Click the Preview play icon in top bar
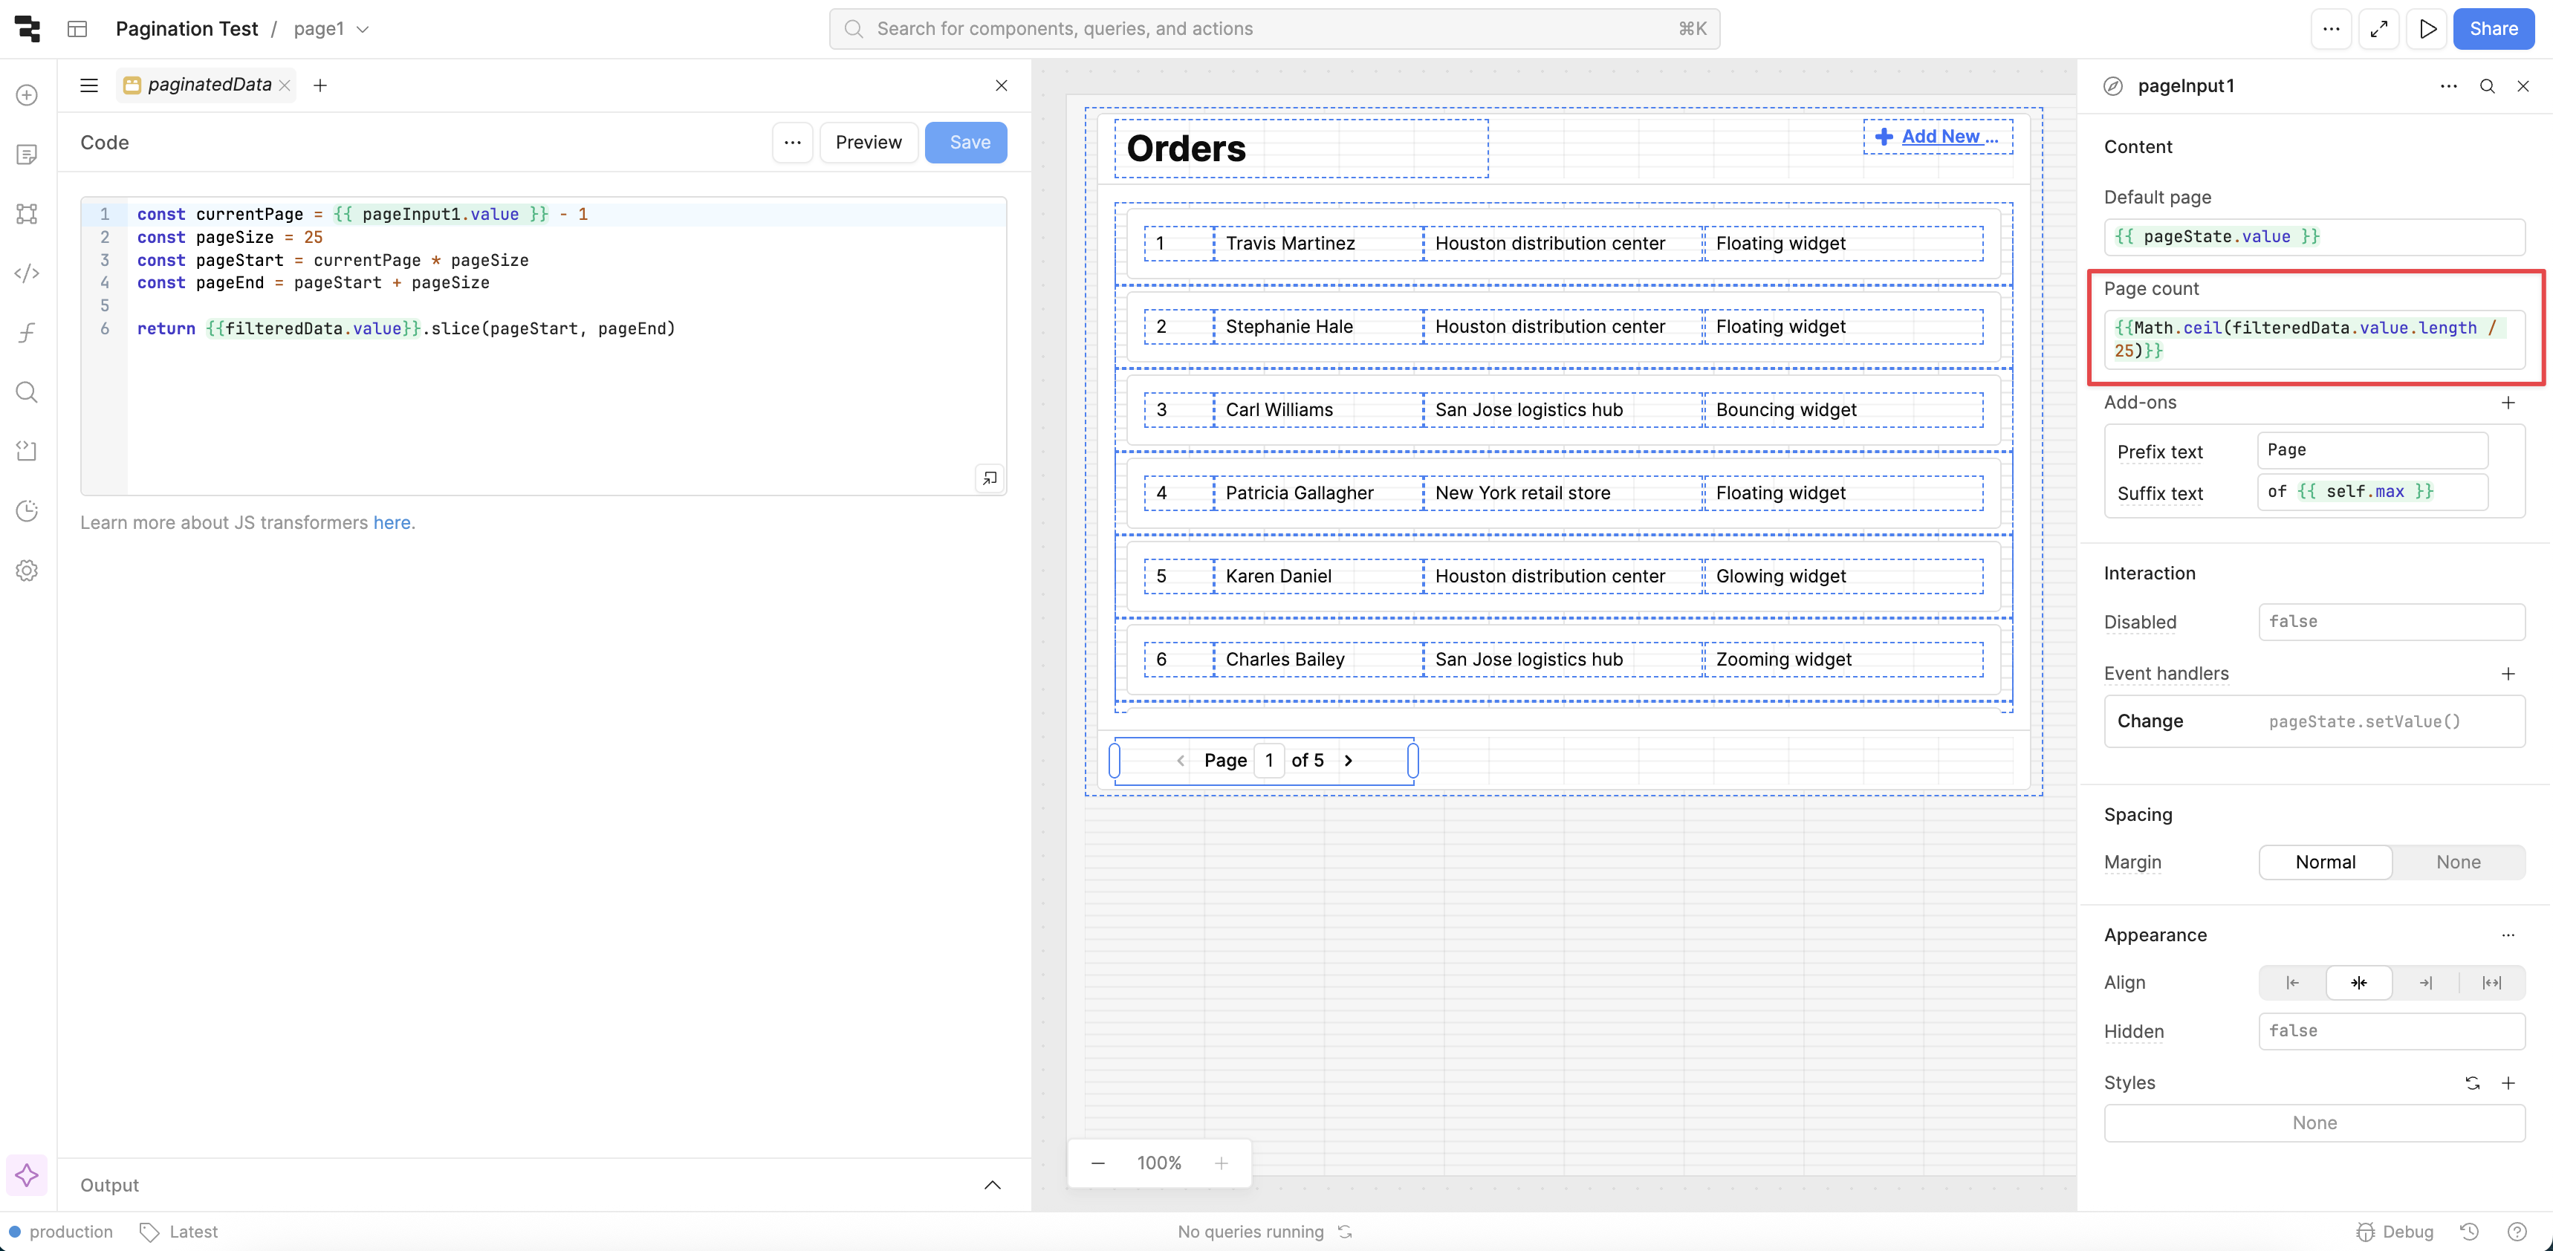This screenshot has height=1251, width=2553. click(x=2427, y=29)
